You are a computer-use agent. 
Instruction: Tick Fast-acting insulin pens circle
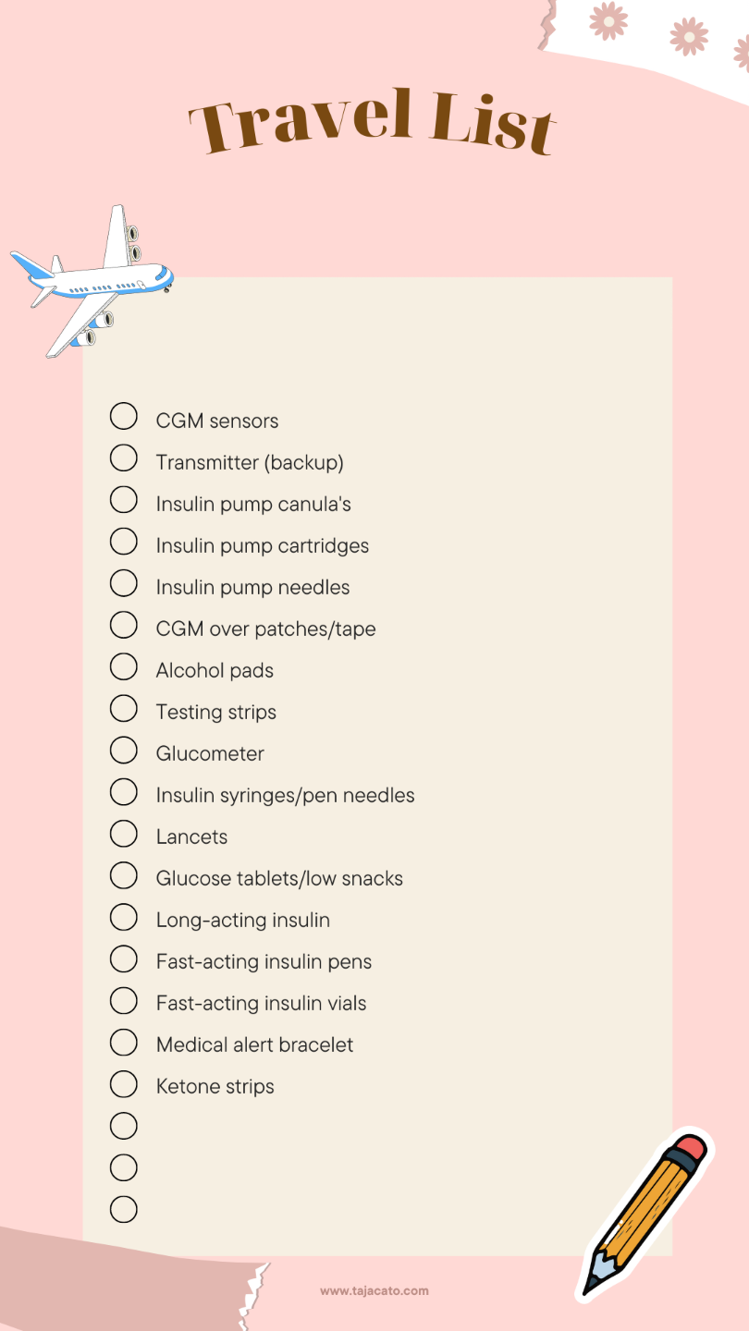(124, 959)
